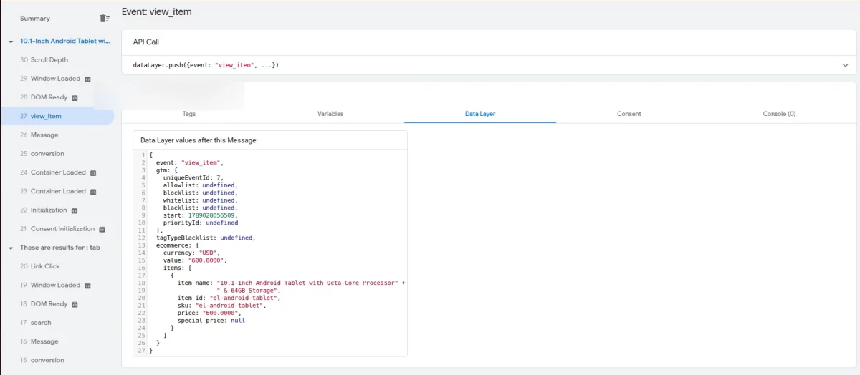Click the 'Event: view_item' heading
Viewport: 860px width, 375px height.
point(156,12)
